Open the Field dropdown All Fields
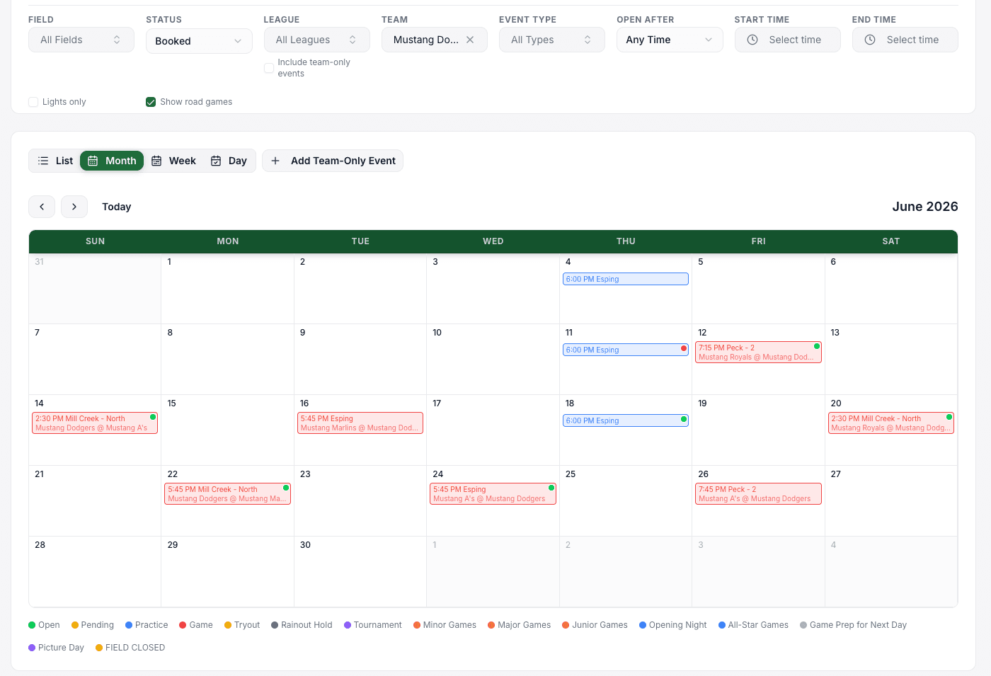Image resolution: width=991 pixels, height=676 pixels. (81, 40)
